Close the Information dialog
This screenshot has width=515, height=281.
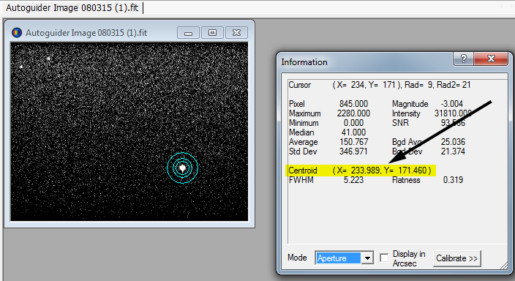491,59
